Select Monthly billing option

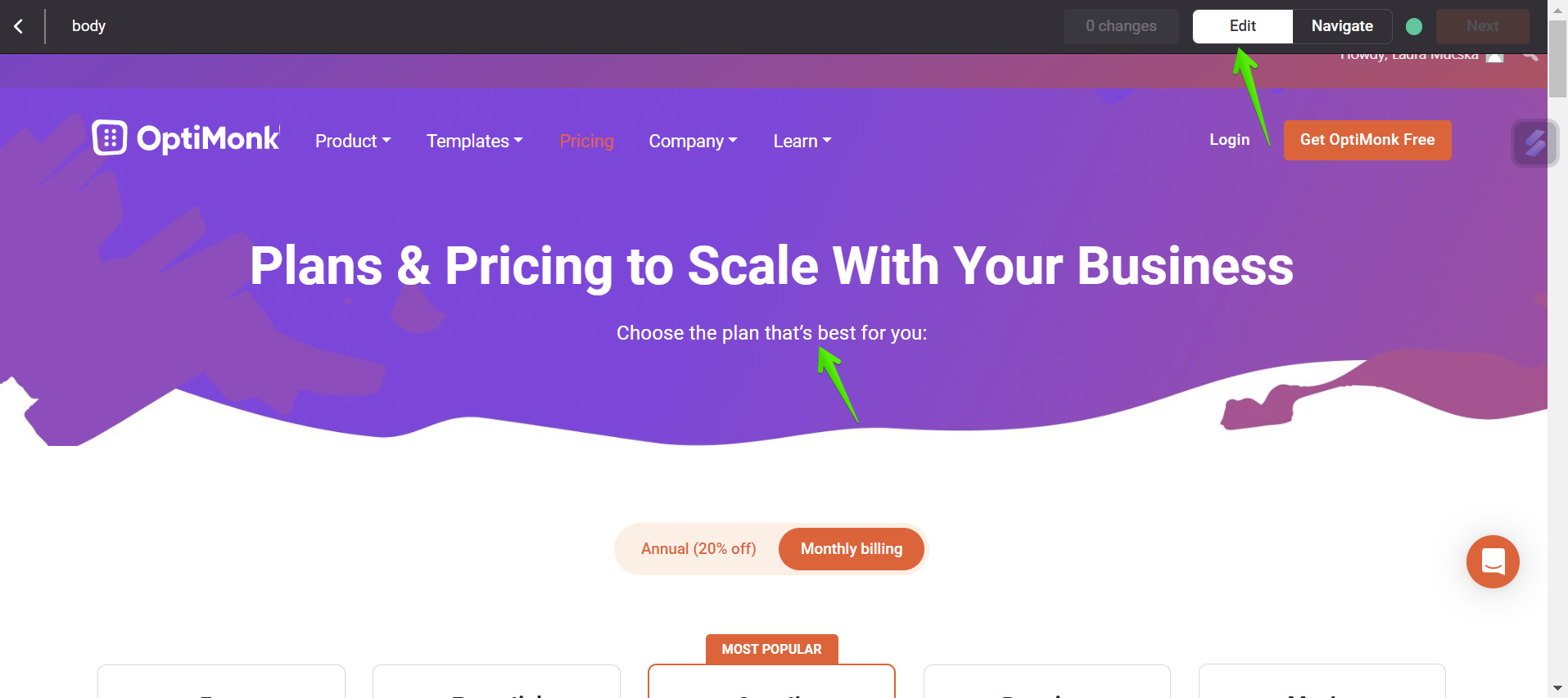tap(852, 549)
